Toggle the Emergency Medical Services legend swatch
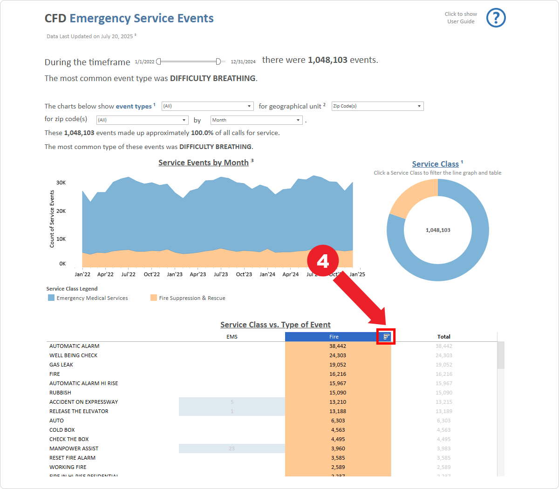 pos(52,298)
